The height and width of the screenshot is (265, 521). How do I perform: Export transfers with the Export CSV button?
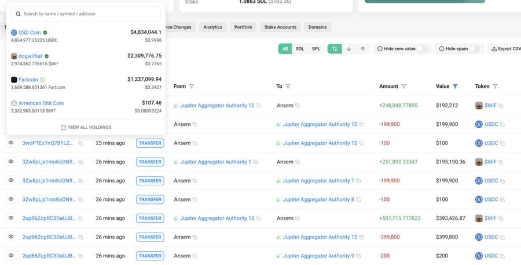click(x=504, y=49)
